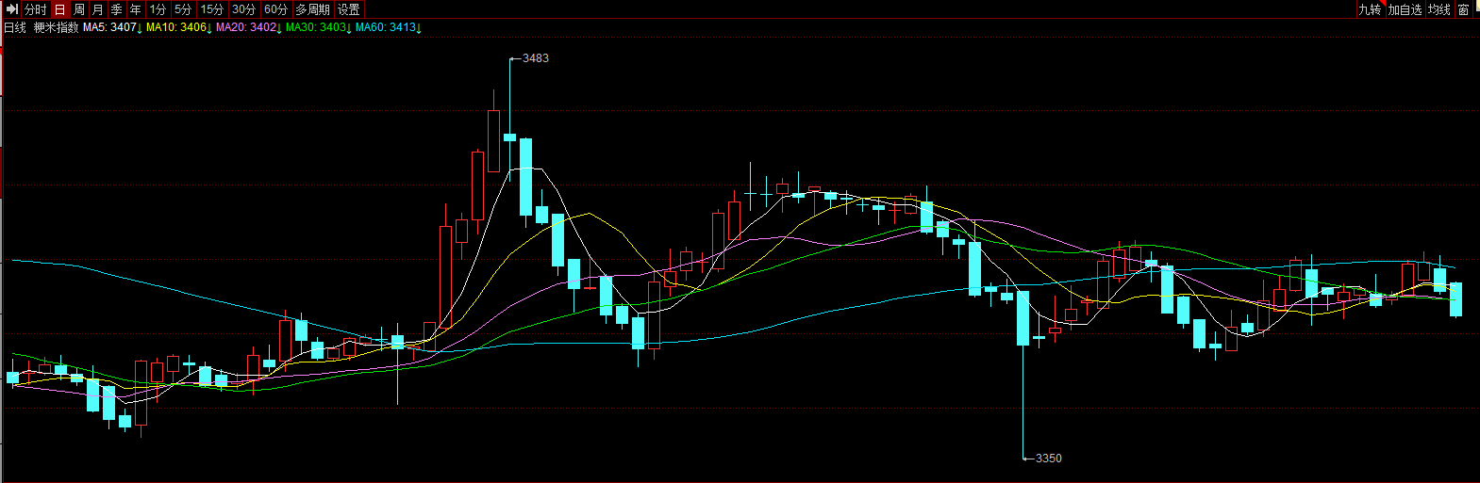This screenshot has height=483, width=1480.
Task: Switch to the 月 monthly period
Action: tap(98, 9)
